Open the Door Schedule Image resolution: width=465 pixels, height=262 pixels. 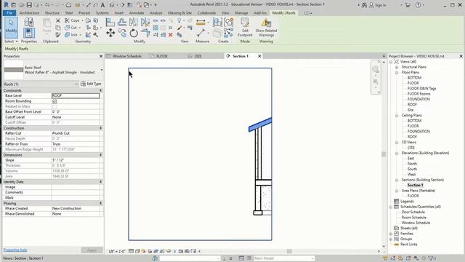[x=413, y=212]
